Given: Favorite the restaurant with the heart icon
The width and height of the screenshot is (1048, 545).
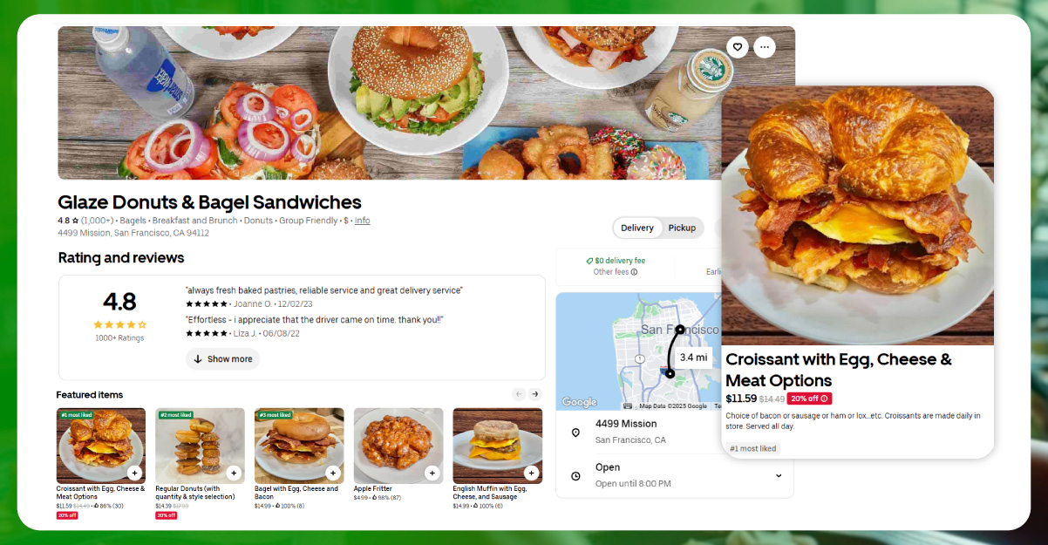Looking at the screenshot, I should (738, 47).
